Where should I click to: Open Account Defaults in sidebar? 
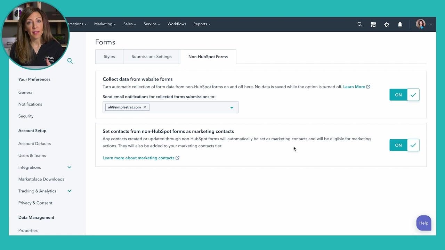(34, 144)
